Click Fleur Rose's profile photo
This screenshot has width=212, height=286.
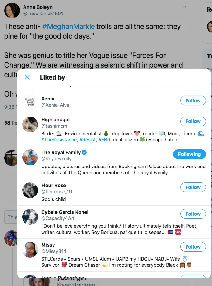point(30,190)
